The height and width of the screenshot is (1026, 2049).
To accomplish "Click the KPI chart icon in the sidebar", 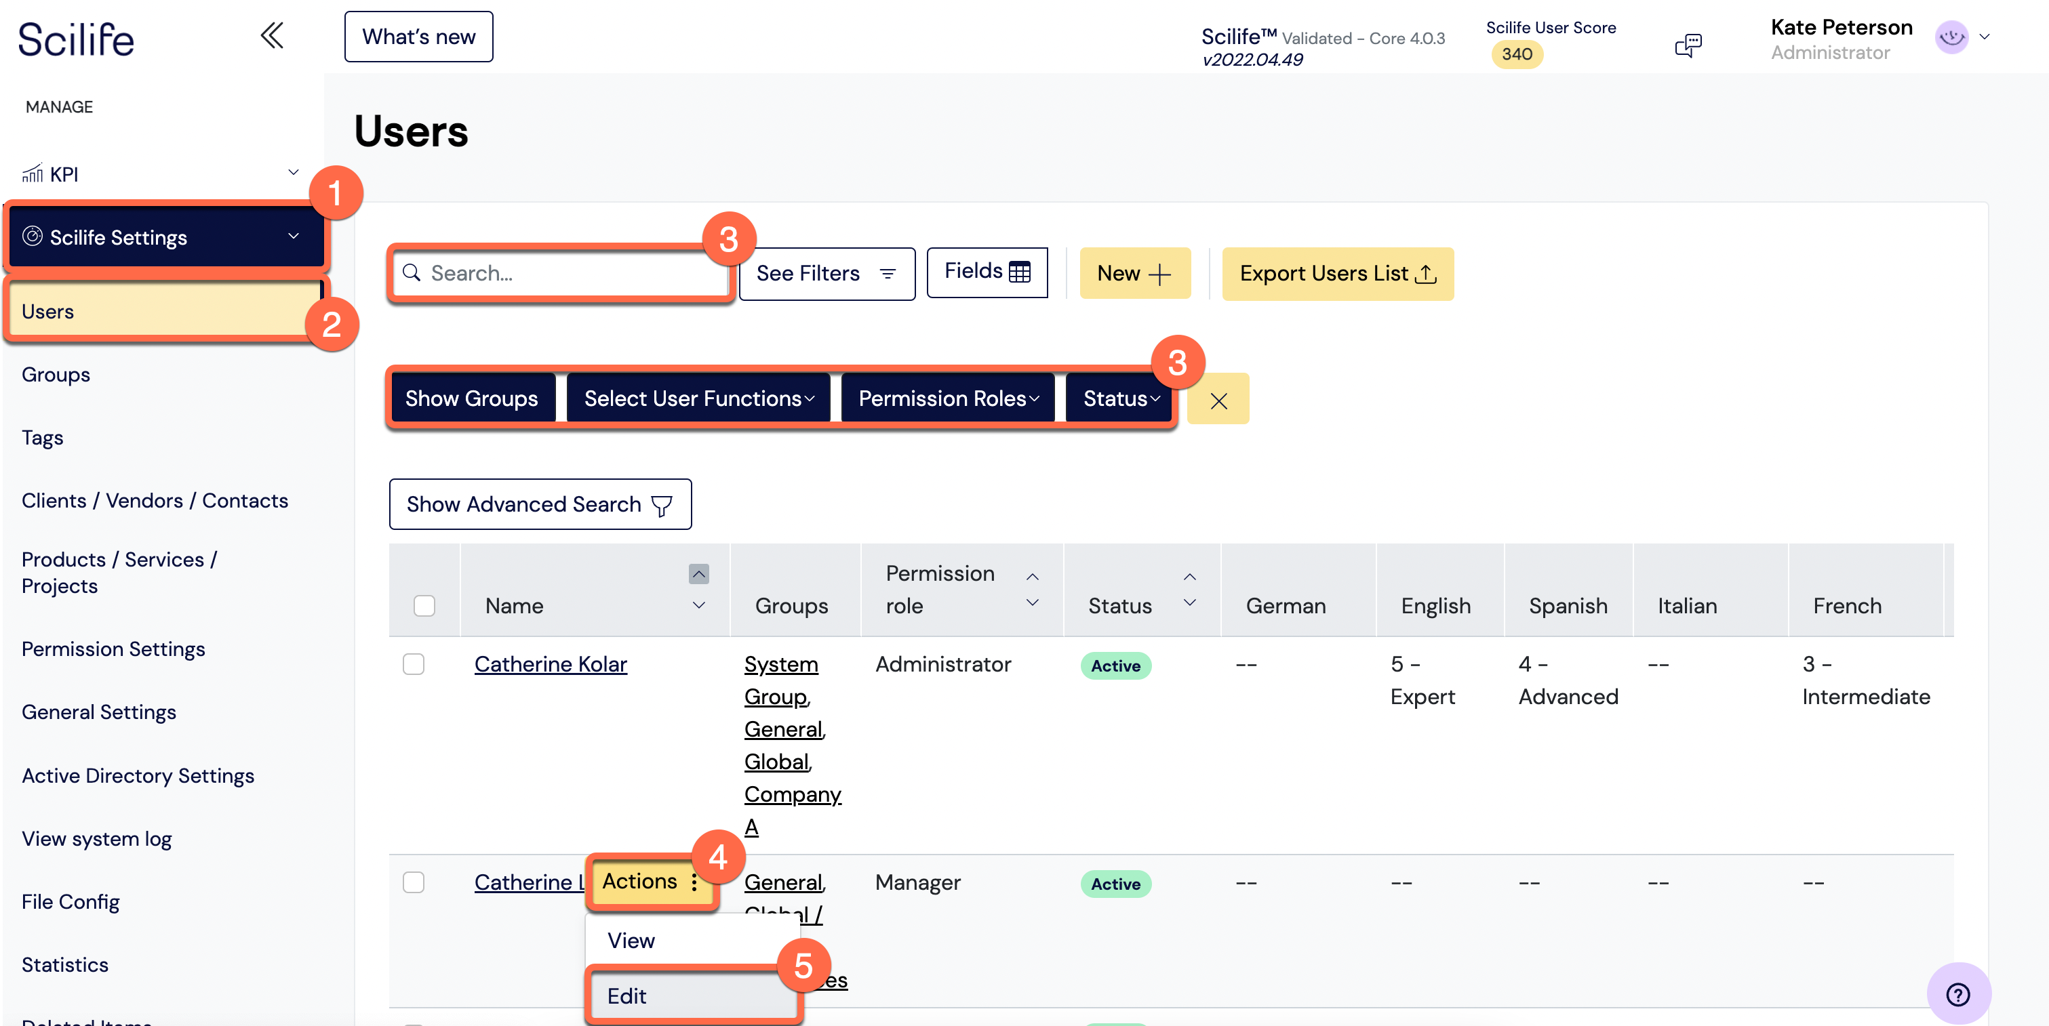I will (33, 173).
